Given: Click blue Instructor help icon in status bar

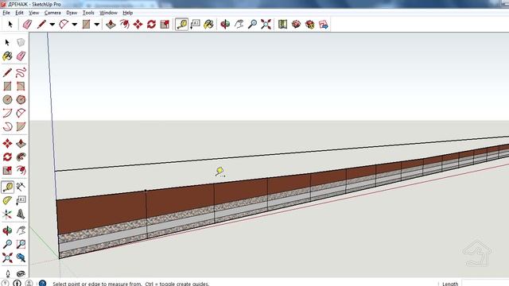Looking at the screenshot, I should coord(42,283).
